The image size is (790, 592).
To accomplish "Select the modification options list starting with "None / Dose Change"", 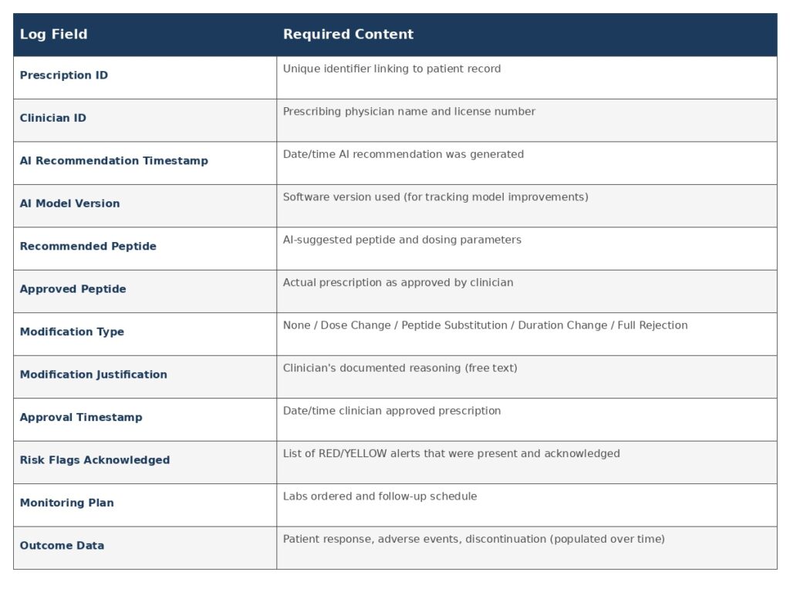I will [x=485, y=325].
